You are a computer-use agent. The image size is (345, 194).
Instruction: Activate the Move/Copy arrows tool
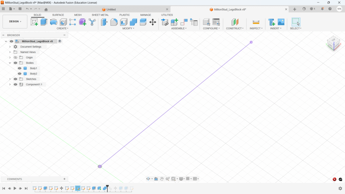(153, 22)
